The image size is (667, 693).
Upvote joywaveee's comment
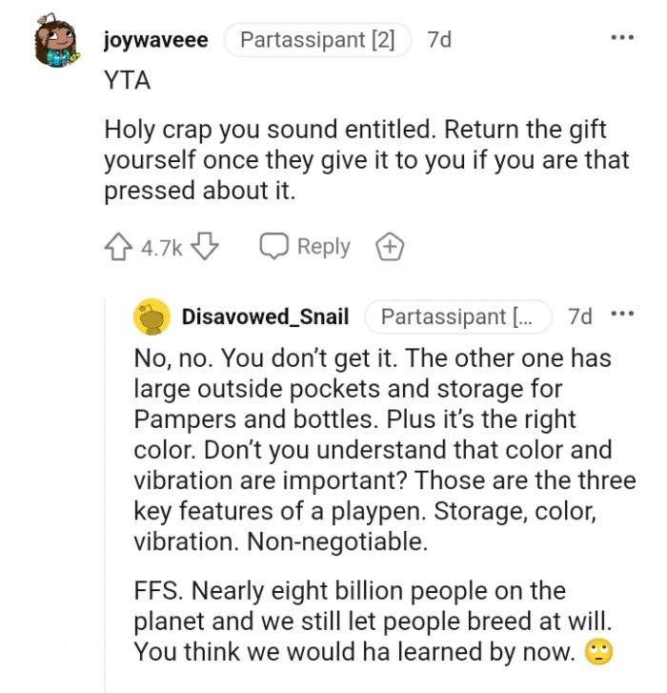tap(118, 248)
